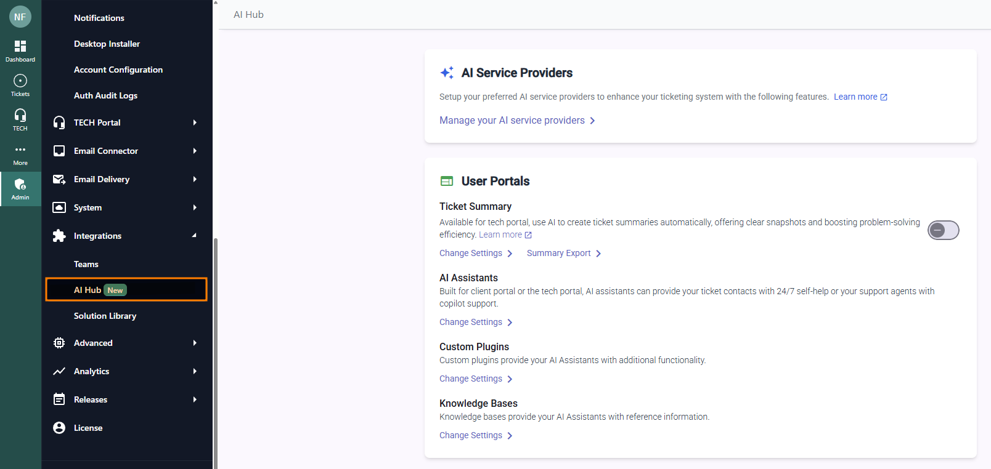This screenshot has height=469, width=991.
Task: Click the More ellipsis icon
Action: pos(20,150)
